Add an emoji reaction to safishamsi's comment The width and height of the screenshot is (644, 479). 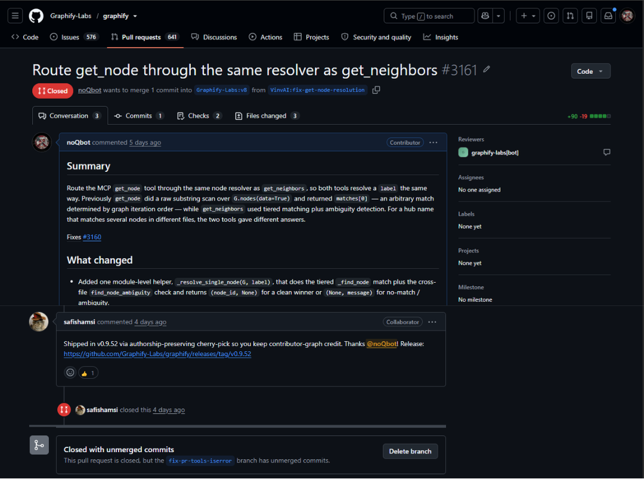pos(70,373)
